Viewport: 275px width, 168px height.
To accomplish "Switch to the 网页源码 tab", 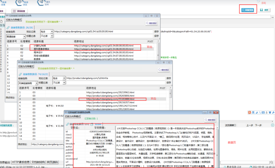I will click(x=52, y=162).
